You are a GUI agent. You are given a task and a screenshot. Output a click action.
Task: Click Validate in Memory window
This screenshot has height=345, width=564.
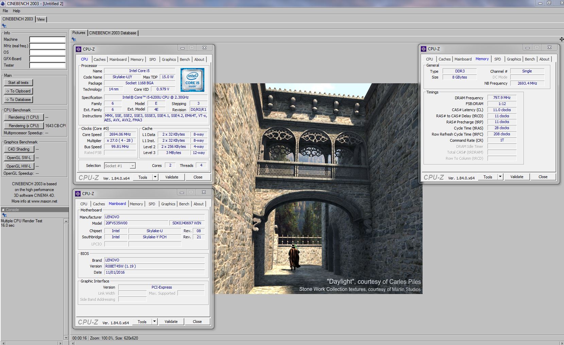click(x=517, y=177)
